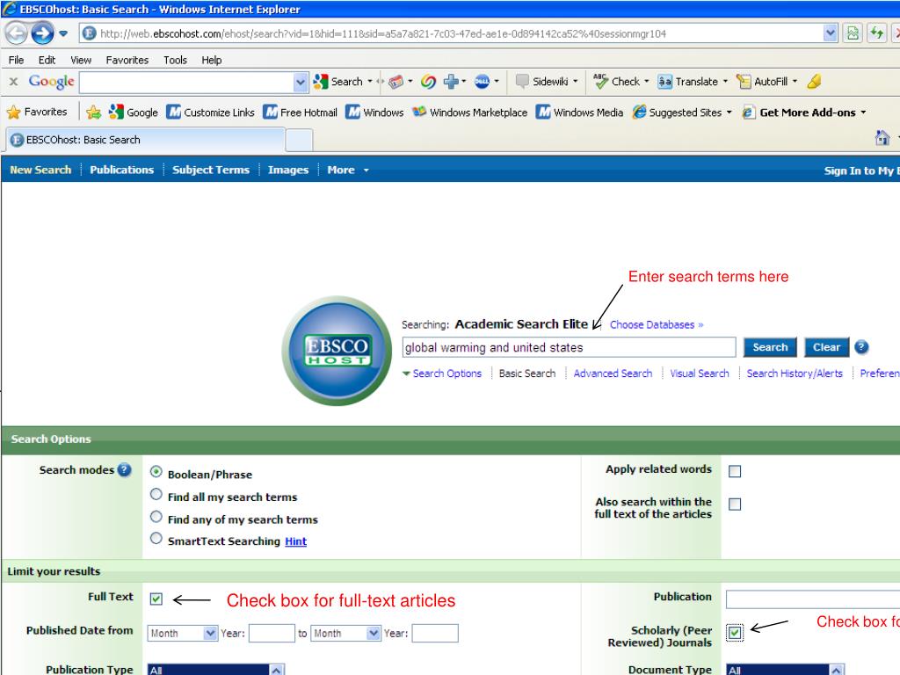Open the Tools menu
This screenshot has width=900, height=675.
(175, 60)
